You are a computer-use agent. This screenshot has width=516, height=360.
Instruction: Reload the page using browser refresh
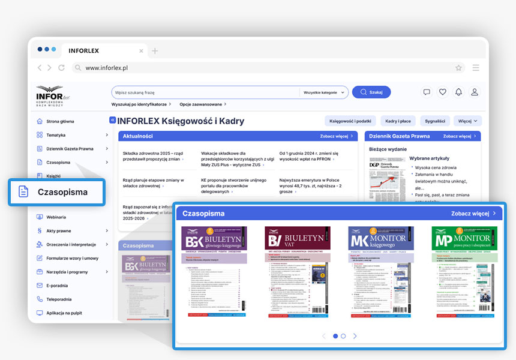(x=61, y=68)
